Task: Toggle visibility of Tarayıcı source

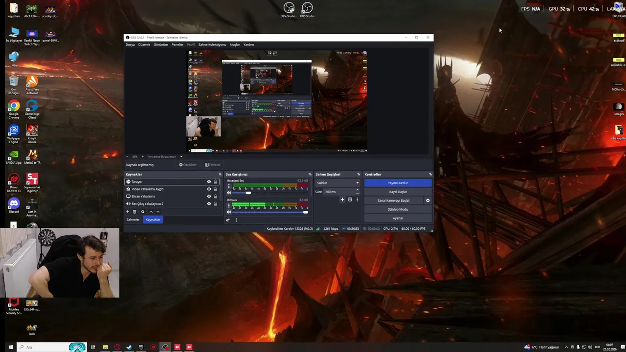Action: pyautogui.click(x=209, y=182)
